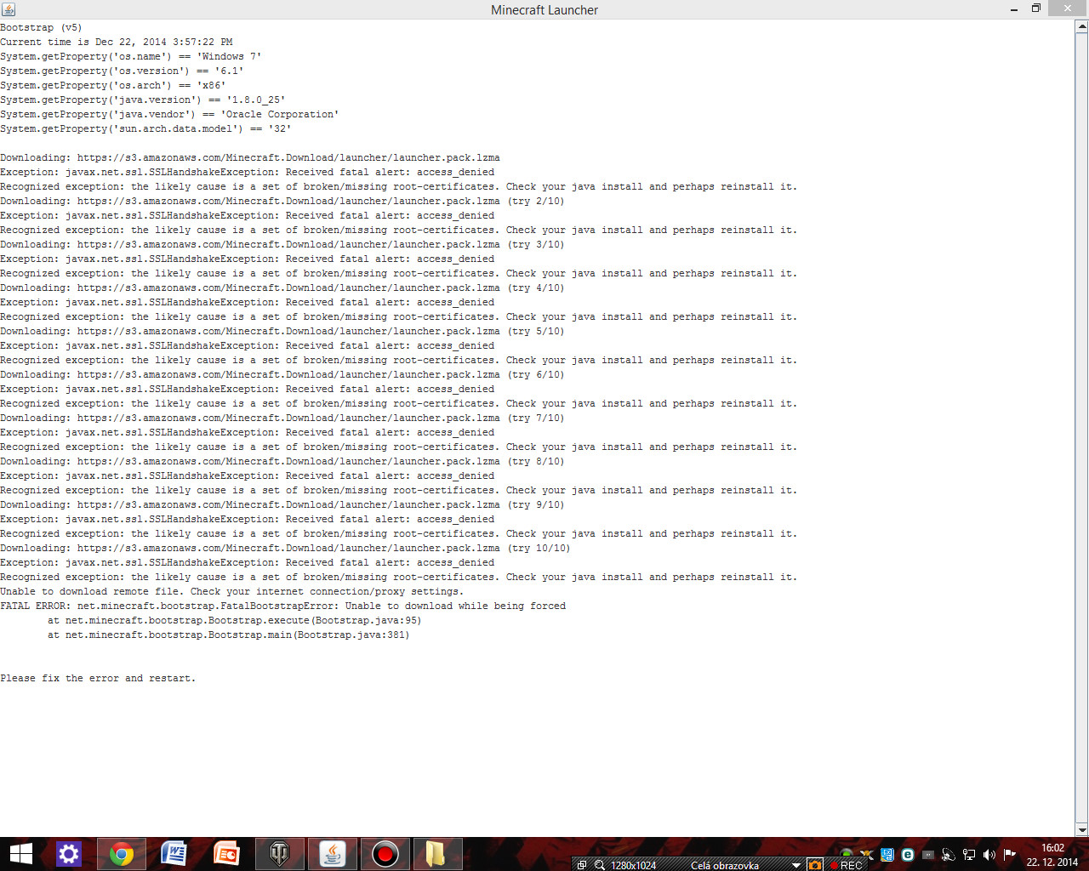The image size is (1089, 871).
Task: Start recording with the REC button
Action: coord(847,865)
